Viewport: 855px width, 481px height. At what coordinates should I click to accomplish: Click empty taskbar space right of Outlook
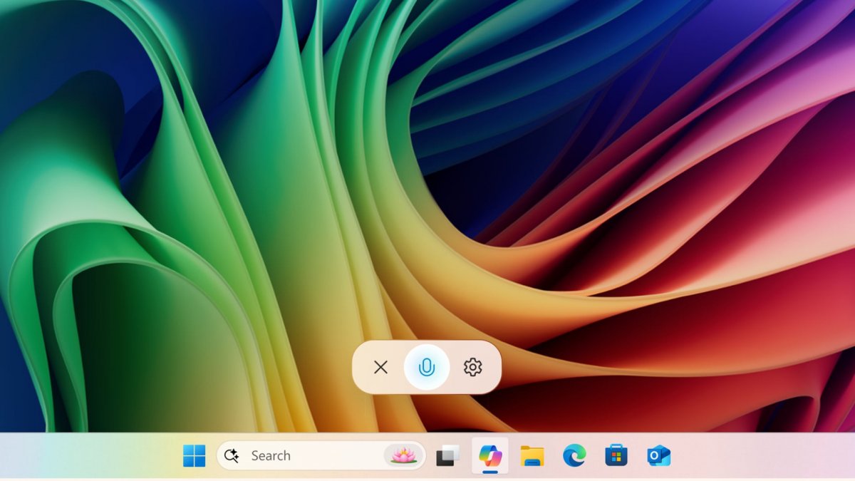[x=762, y=456]
